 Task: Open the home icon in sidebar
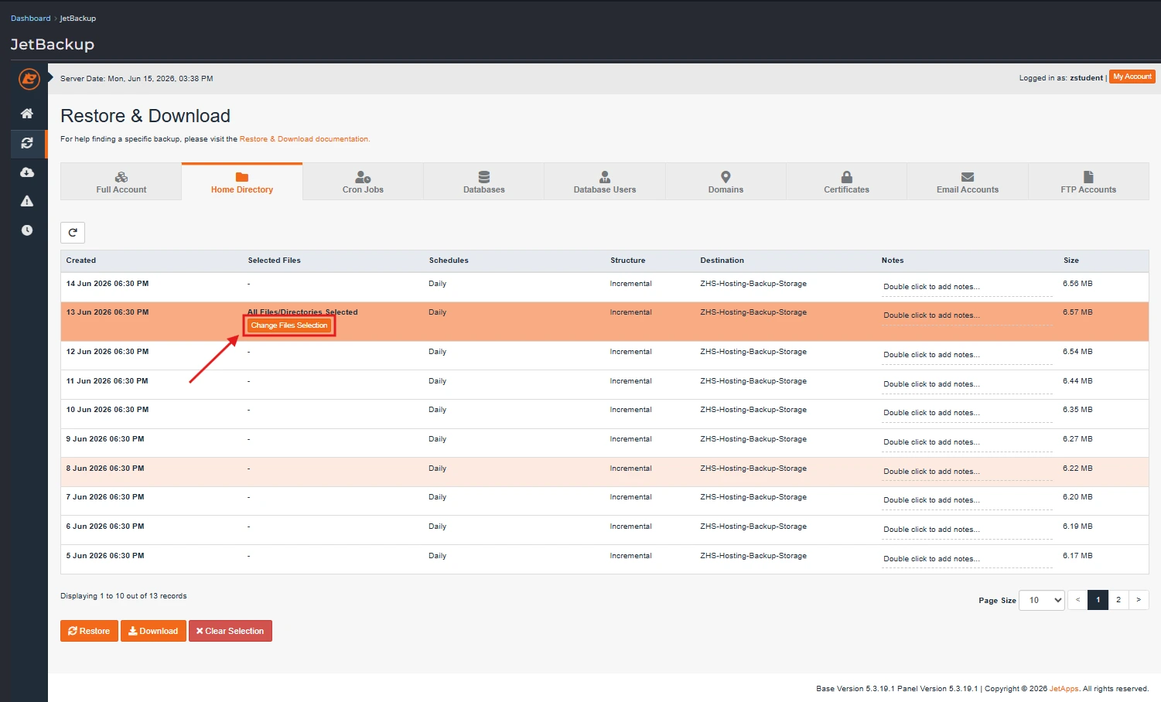[x=27, y=114]
